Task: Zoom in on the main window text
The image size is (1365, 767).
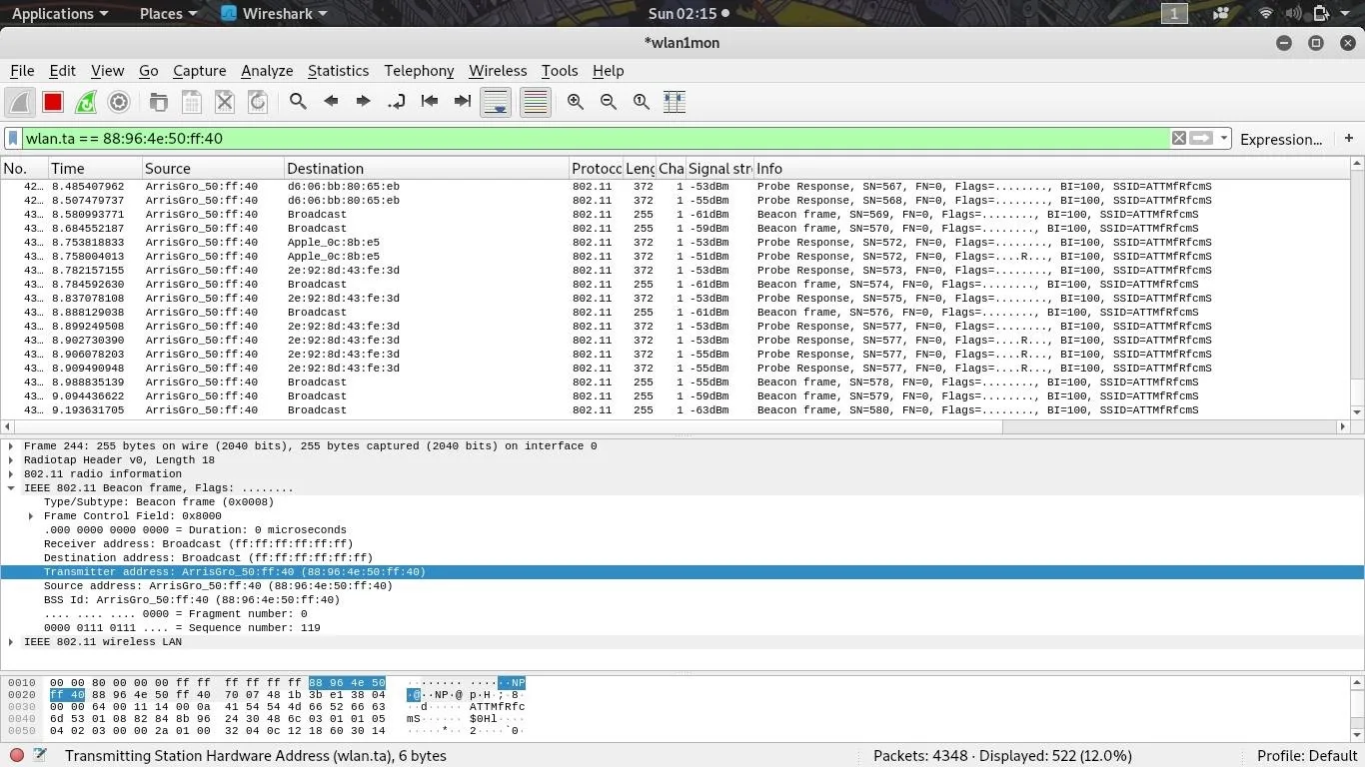Action: pyautogui.click(x=576, y=101)
